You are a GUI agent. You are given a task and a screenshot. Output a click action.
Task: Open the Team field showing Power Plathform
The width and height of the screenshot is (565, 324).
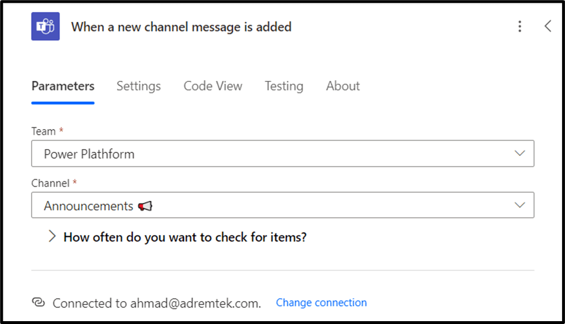click(x=275, y=154)
